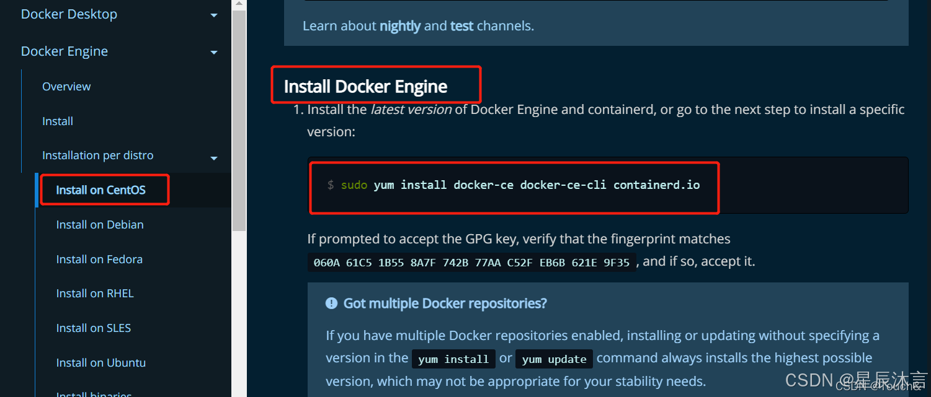Image resolution: width=931 pixels, height=397 pixels.
Task: Click the Install Docker Engine heading
Action: pos(366,87)
